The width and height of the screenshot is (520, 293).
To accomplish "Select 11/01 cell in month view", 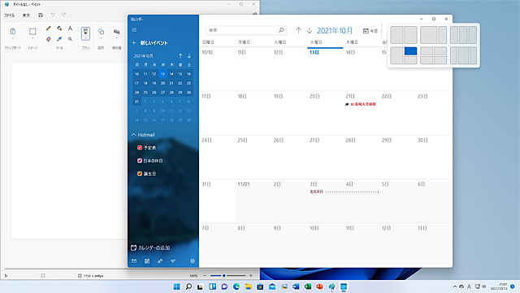I will (x=253, y=201).
